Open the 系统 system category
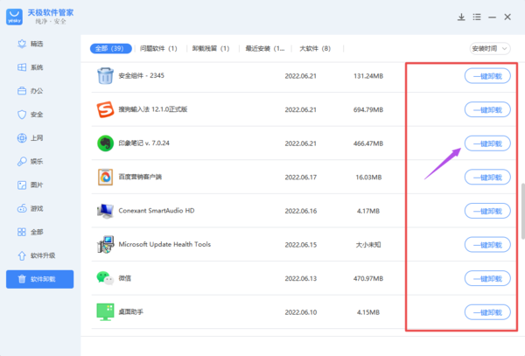The image size is (525, 356). point(35,67)
